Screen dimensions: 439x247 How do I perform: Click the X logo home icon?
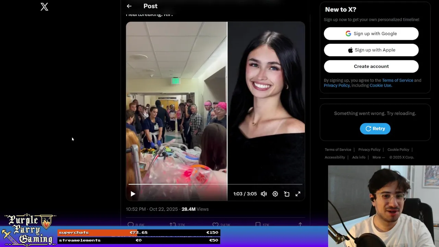click(x=44, y=7)
